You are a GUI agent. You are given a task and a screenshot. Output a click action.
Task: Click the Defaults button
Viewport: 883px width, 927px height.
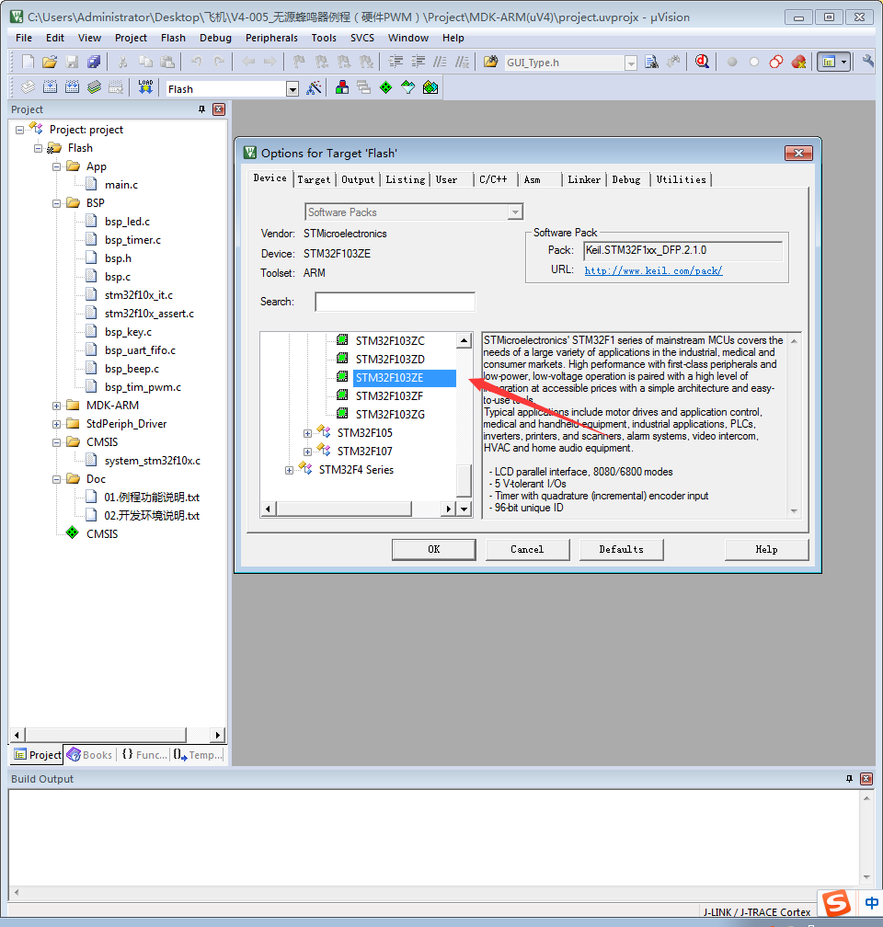(x=622, y=549)
